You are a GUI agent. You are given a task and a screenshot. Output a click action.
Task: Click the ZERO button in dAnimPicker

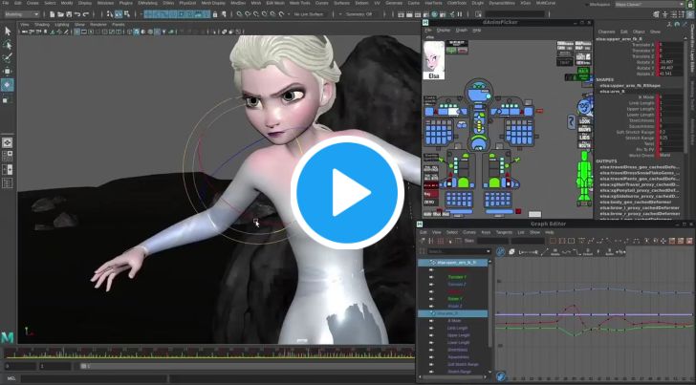[429, 202]
